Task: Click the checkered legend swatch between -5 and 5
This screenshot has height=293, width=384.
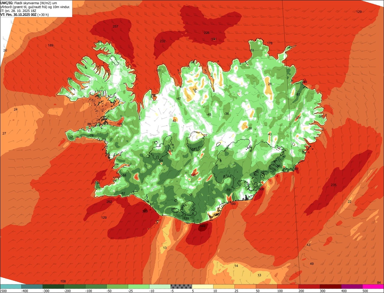Action: pyautogui.click(x=181, y=286)
